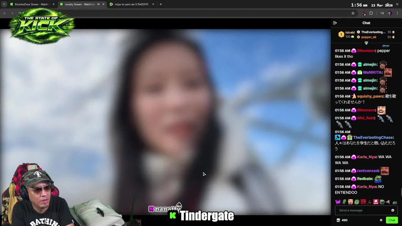402x226 pixels.
Task: Click MsNIKITA's laughing man emote
Action: point(388,73)
